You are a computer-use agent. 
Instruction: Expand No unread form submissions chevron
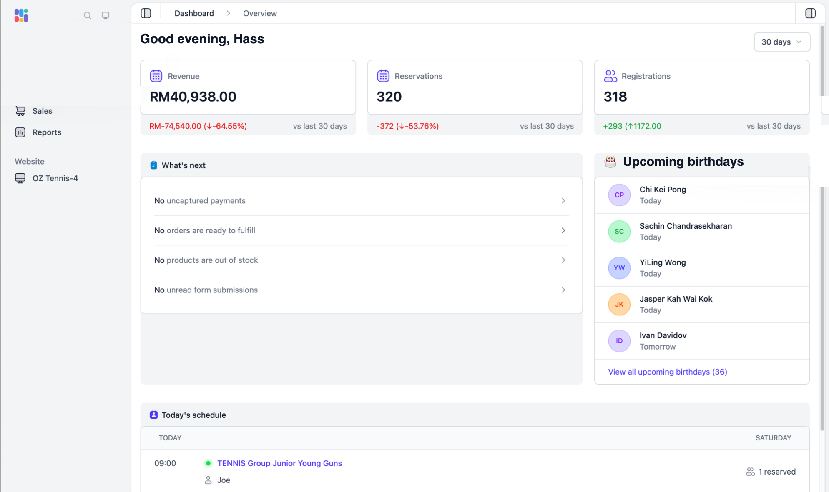[563, 290]
